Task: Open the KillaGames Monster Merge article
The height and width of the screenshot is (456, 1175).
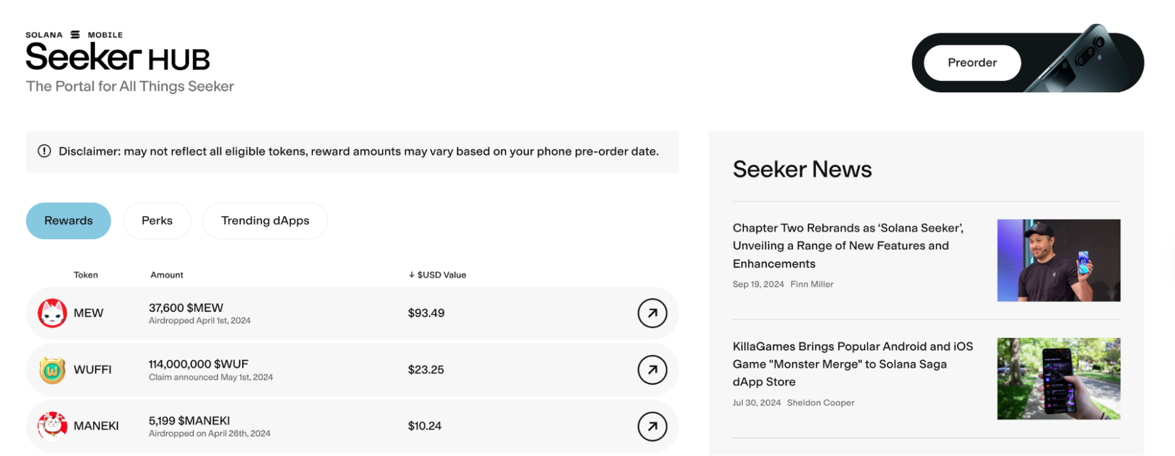Action: [x=852, y=364]
